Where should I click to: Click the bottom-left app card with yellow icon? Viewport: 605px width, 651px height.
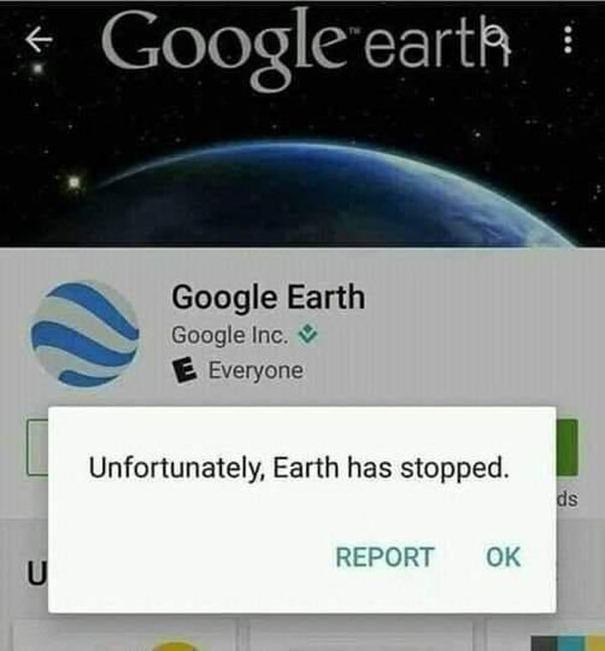[x=124, y=635]
